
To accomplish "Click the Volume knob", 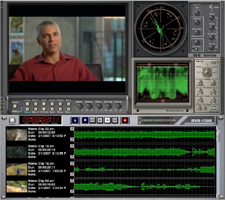I will click(x=118, y=106).
